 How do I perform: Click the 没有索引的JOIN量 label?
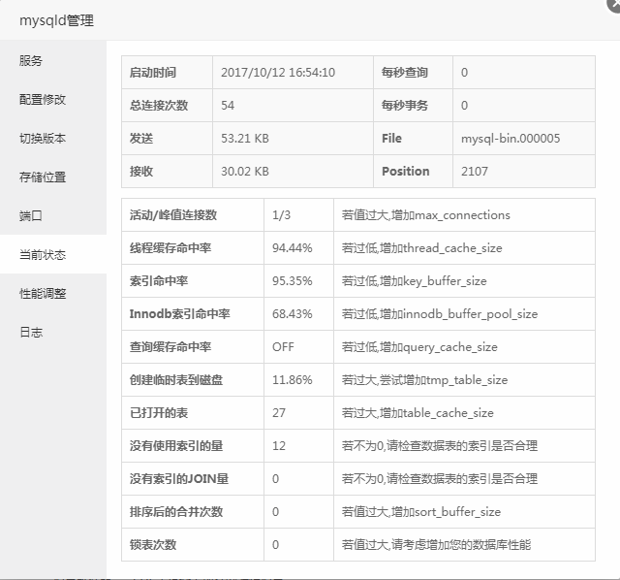pos(179,479)
